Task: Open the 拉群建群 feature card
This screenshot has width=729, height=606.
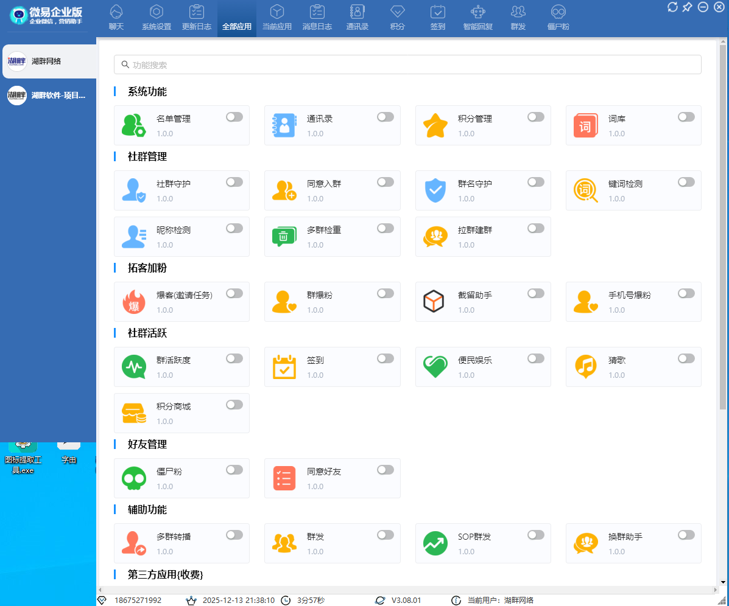Action: (483, 237)
